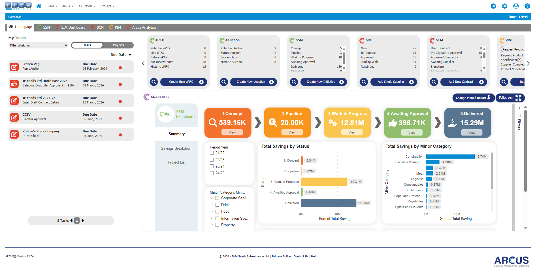The image size is (535, 269).
Task: Check the 22/23 period year checkbox
Action: pyautogui.click(x=212, y=160)
